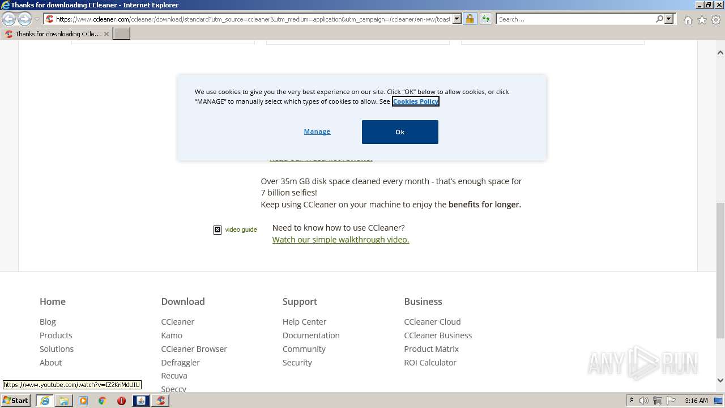The height and width of the screenshot is (408, 725).
Task: Expand the address bar autocomplete dropdown
Action: click(x=457, y=19)
